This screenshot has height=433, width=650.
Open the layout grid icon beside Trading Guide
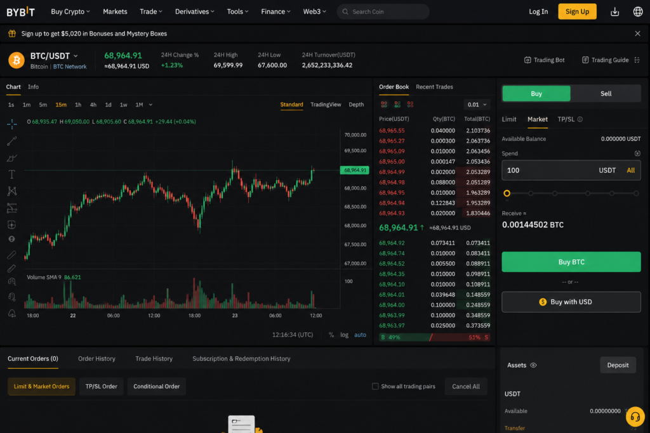pos(637,60)
